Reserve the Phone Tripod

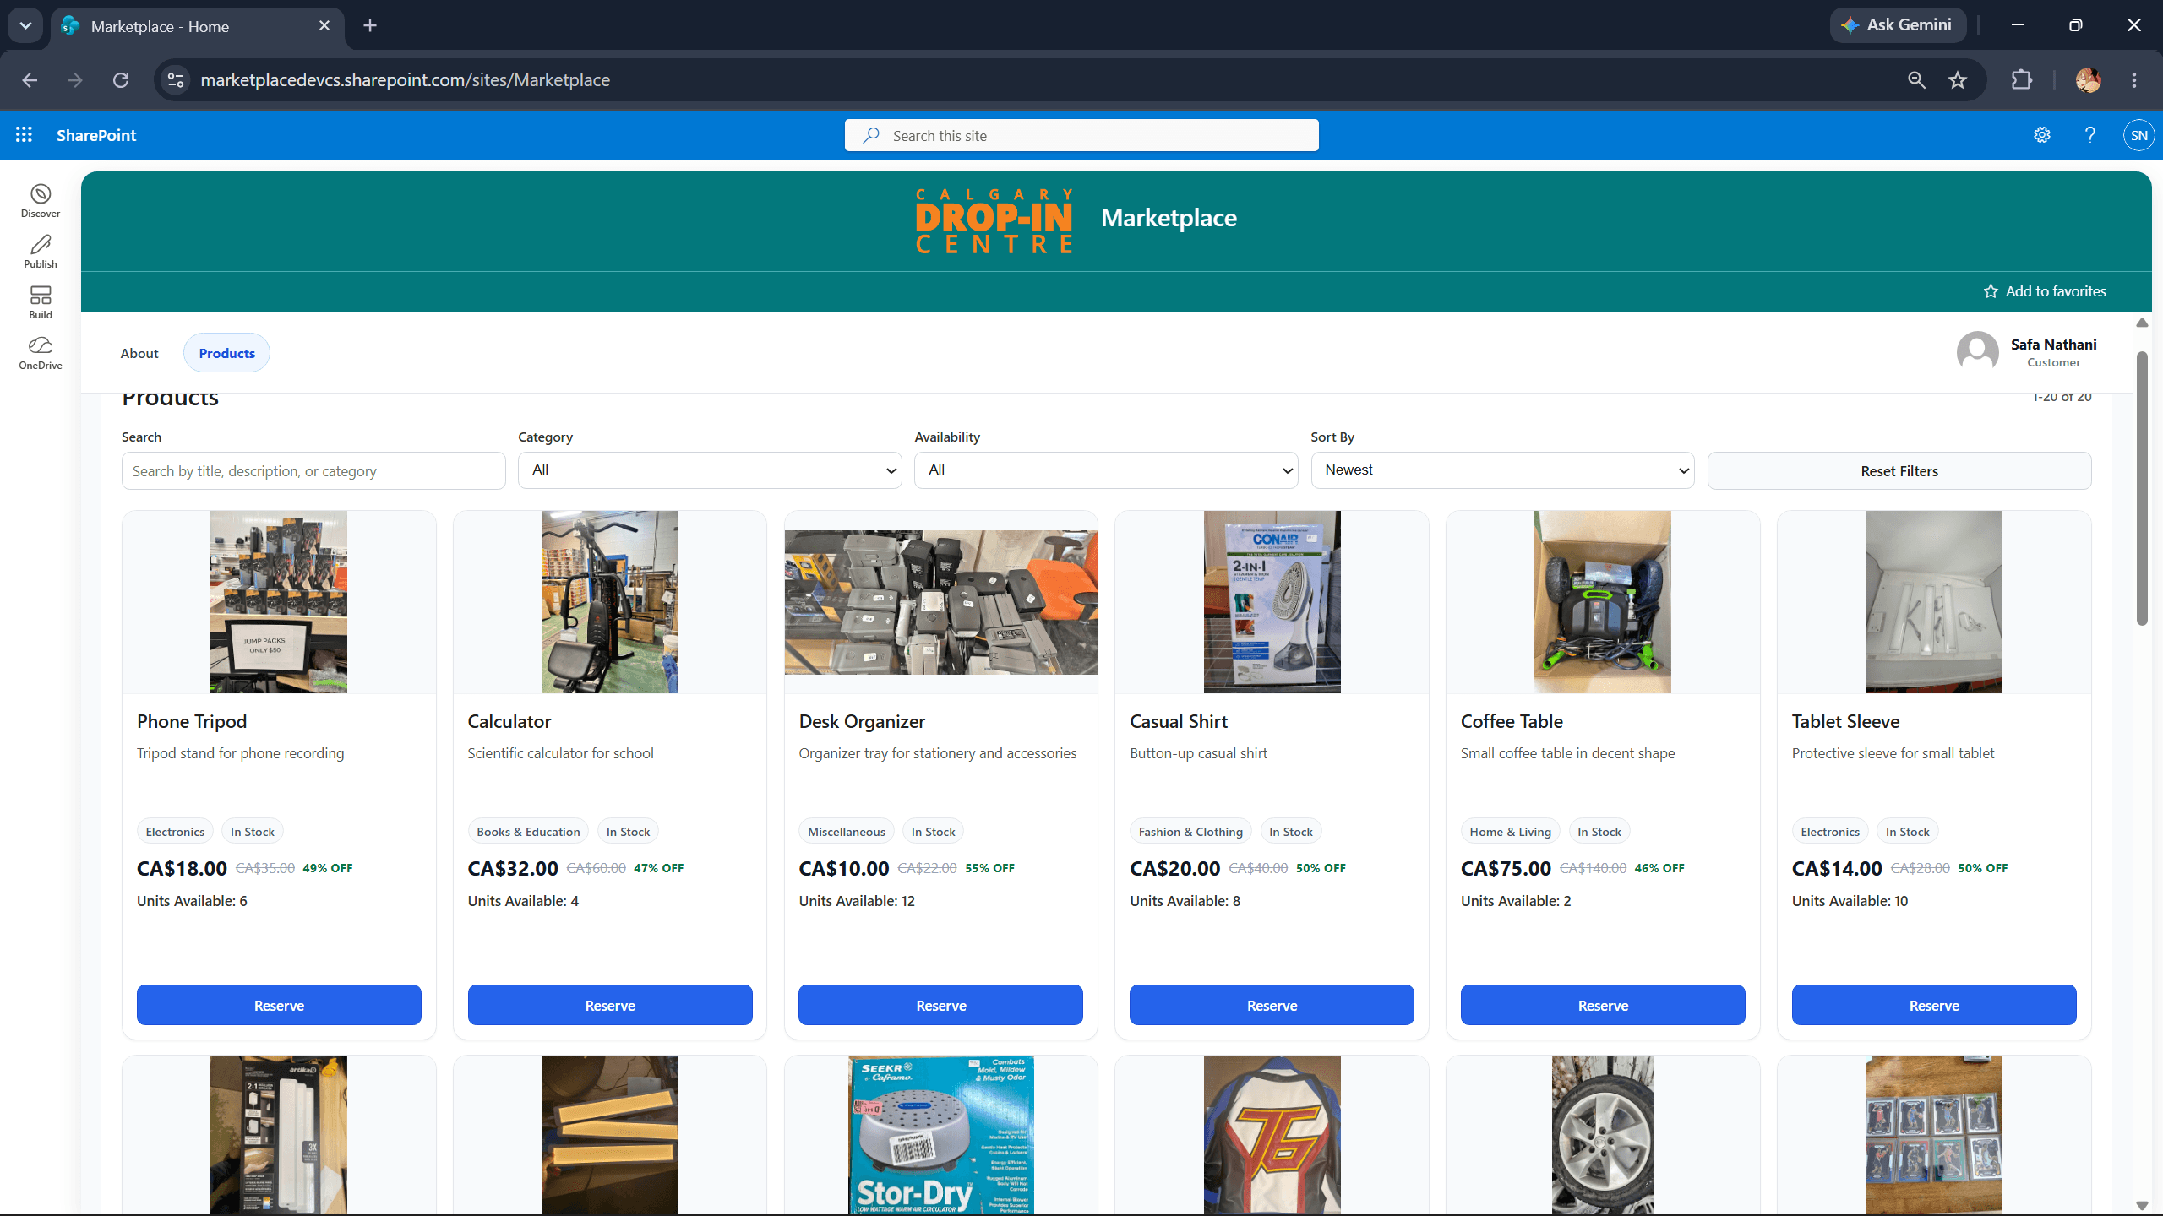point(279,1005)
